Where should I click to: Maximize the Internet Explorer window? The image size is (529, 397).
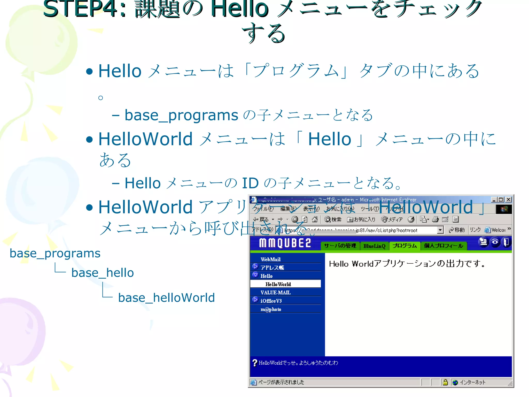[x=501, y=200]
